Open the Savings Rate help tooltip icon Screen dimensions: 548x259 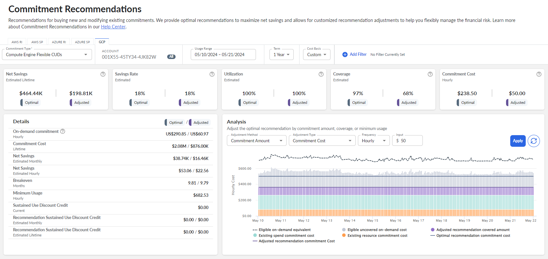(212, 74)
